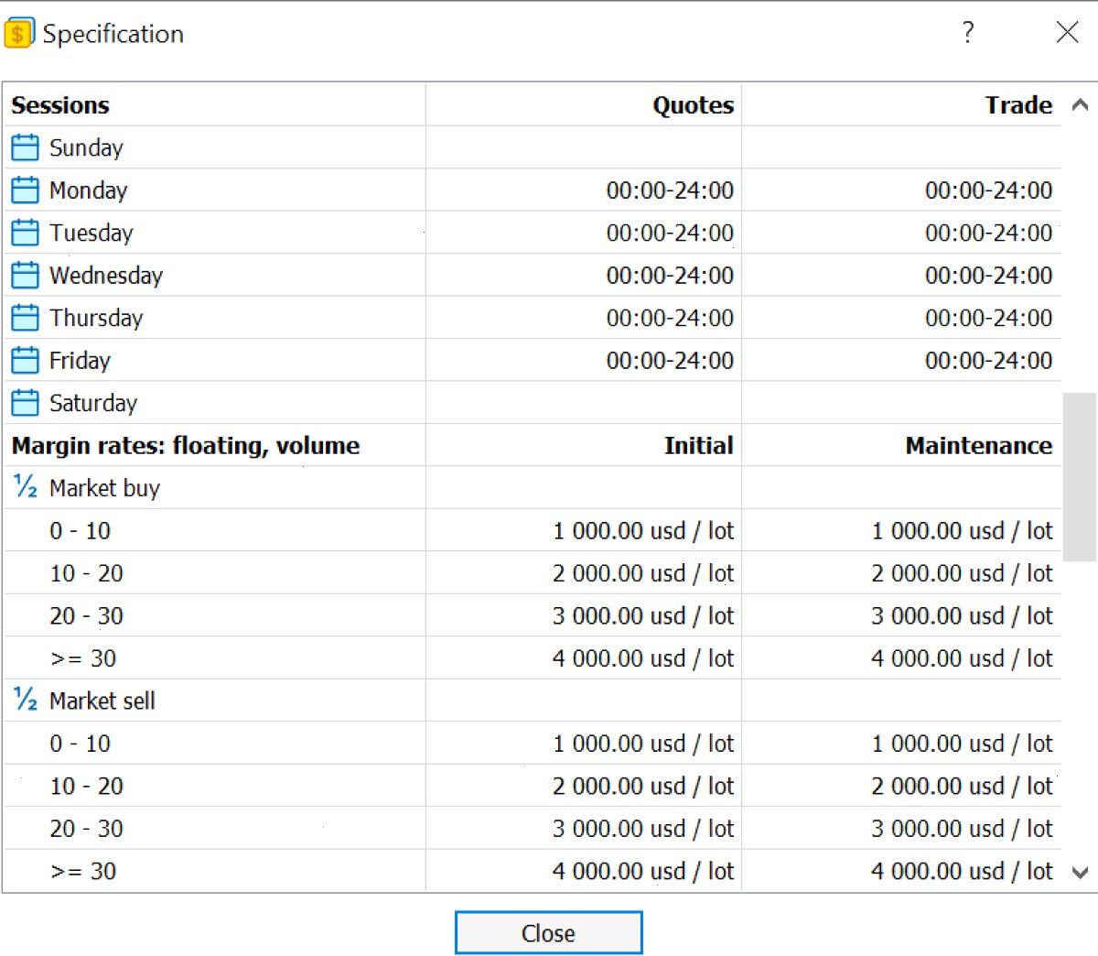Close the Specification dialog with the Close button

click(x=548, y=932)
